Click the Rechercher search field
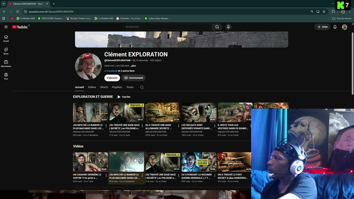This screenshot has height=199, width=354. click(x=167, y=27)
